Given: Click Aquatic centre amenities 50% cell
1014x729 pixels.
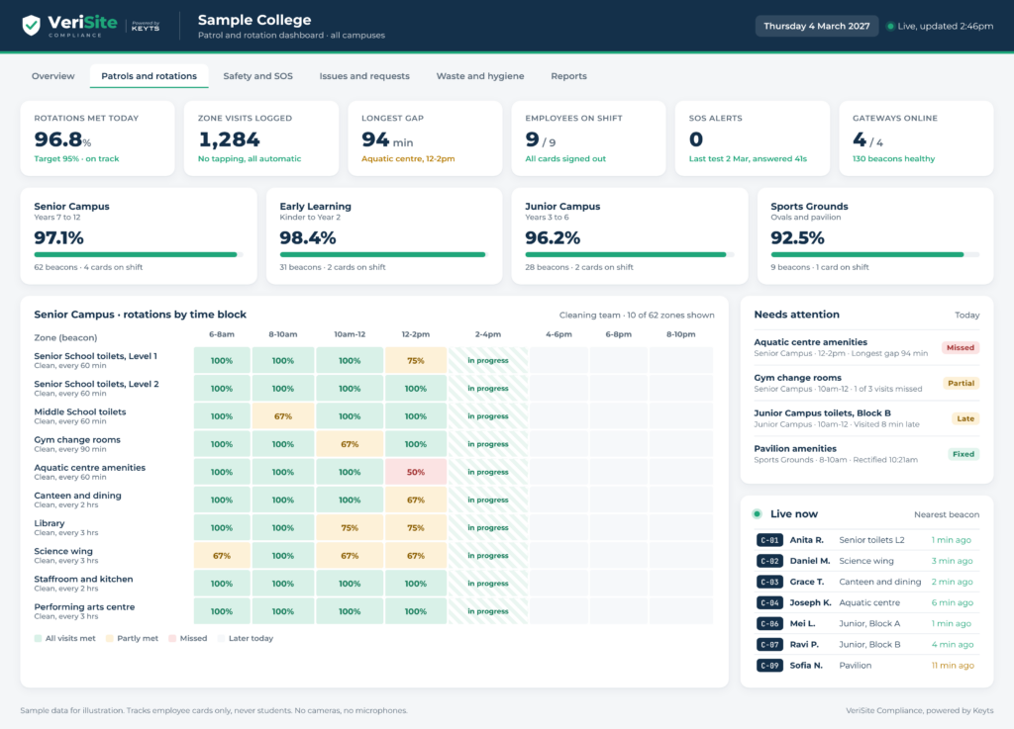Looking at the screenshot, I should pos(416,472).
